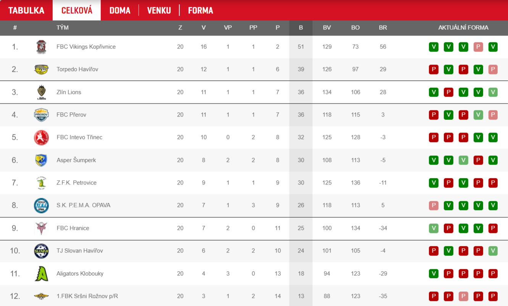The height and width of the screenshot is (306, 508).
Task: Open Z.F.K. Petrovice team link
Action: tap(76, 183)
